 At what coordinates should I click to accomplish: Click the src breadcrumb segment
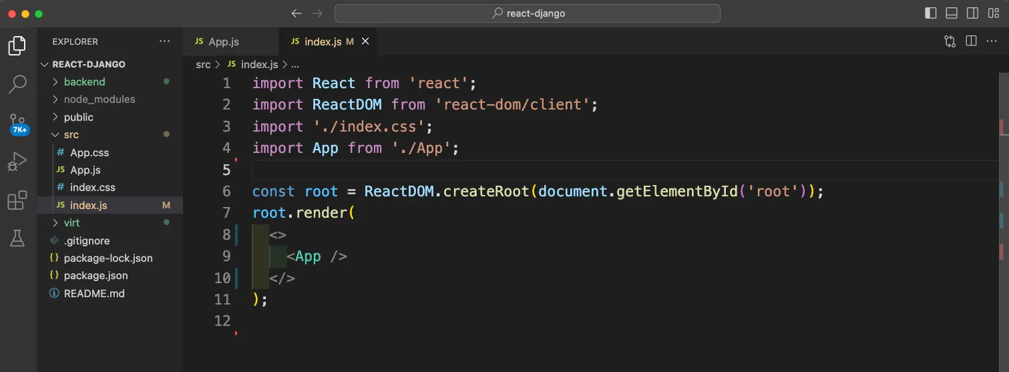203,64
